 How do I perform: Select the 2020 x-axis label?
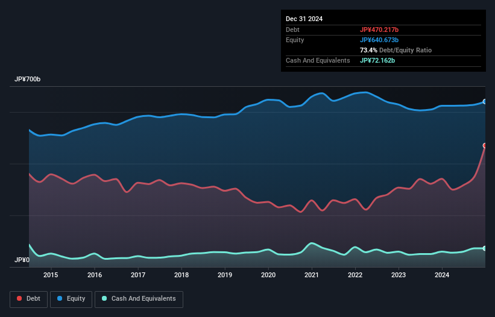[x=268, y=275]
